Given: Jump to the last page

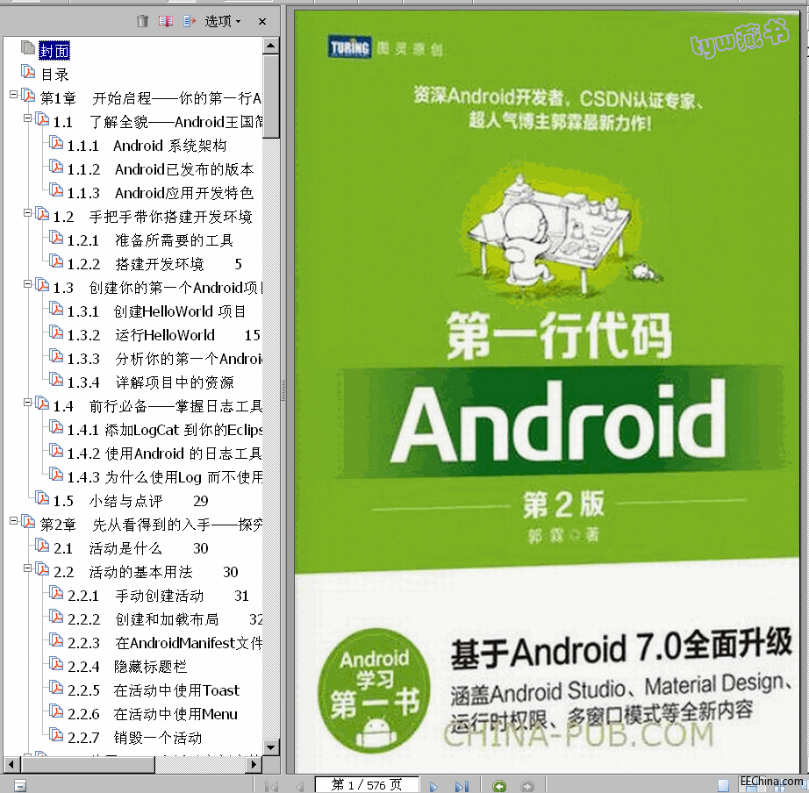Looking at the screenshot, I should pyautogui.click(x=462, y=786).
